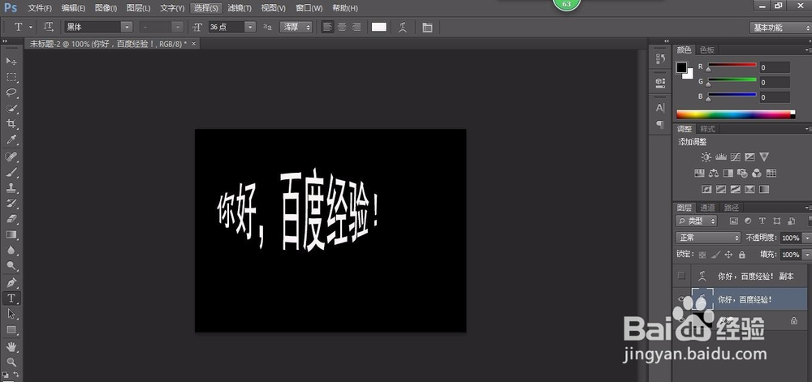Hide the 你好，百度经验！ text layer

[682, 299]
